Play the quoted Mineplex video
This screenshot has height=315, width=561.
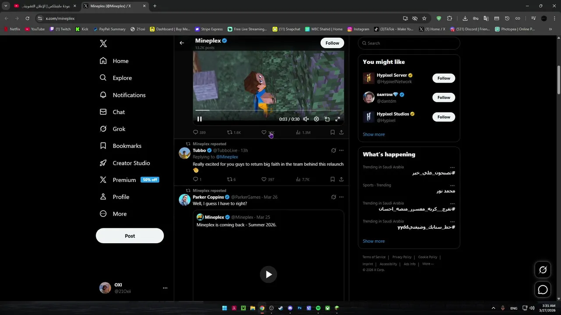click(x=269, y=274)
